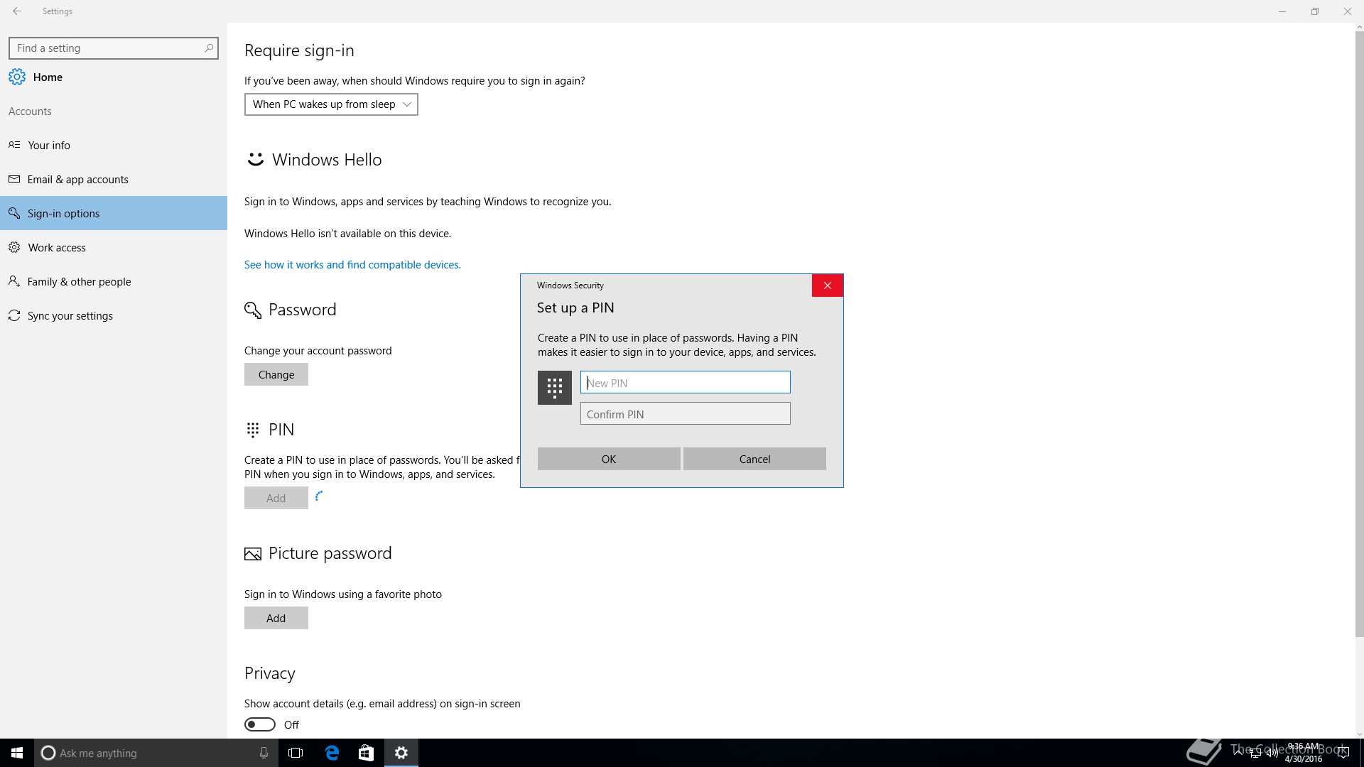
Task: Click the scroll-down arrow of Settings page
Action: click(x=1359, y=734)
